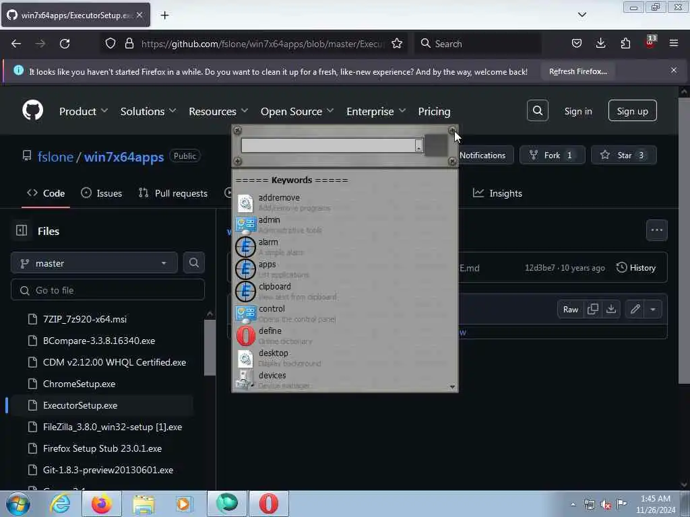This screenshot has height=517, width=690.
Task: Click the file tree search icon
Action: coord(193,263)
